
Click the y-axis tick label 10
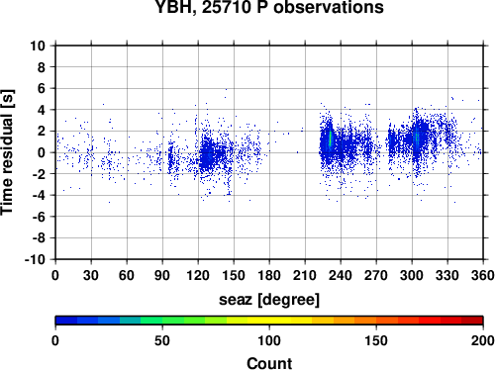[38, 46]
